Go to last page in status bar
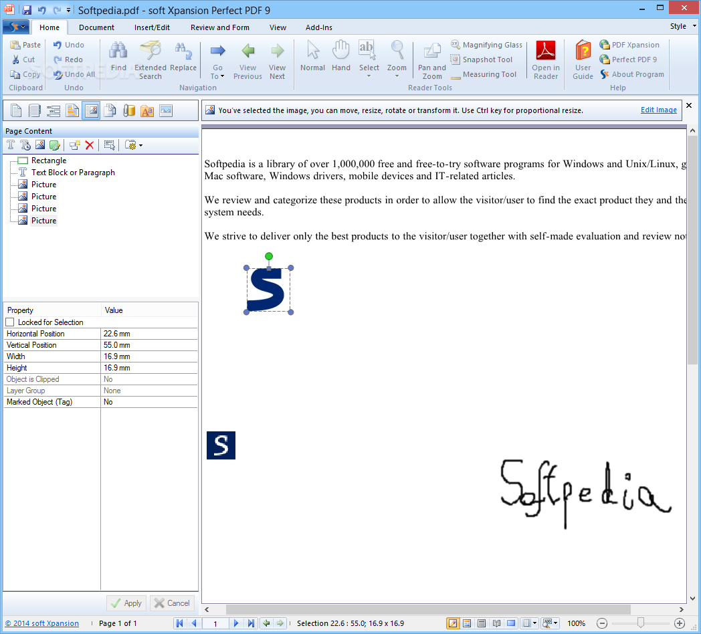 251,623
